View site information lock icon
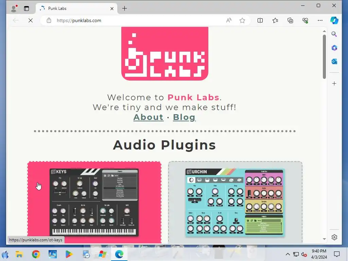This screenshot has height=261, width=348. 49,20
